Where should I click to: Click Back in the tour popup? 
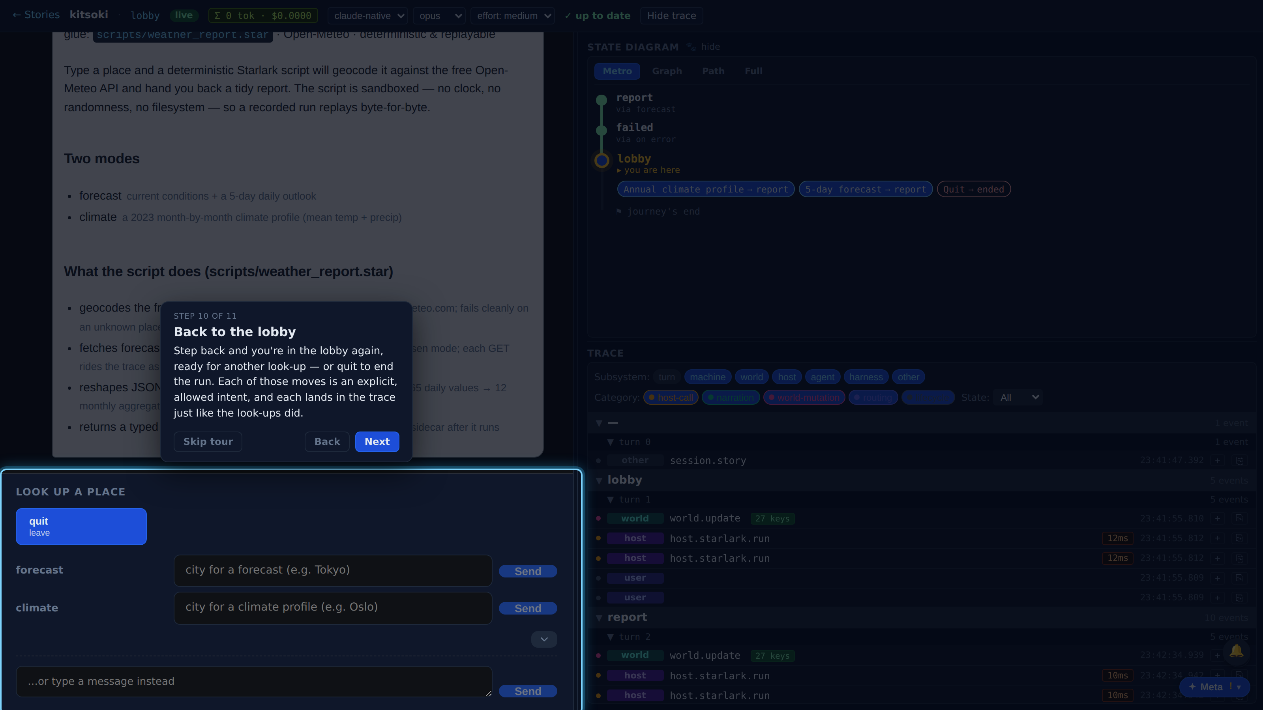(327, 441)
